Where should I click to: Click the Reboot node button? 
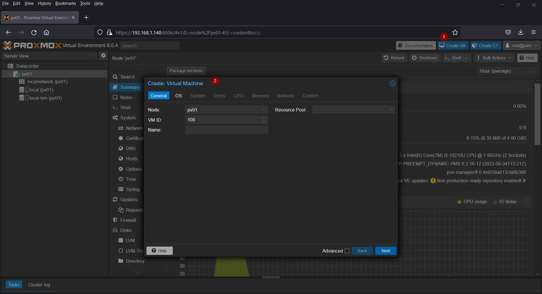pos(394,58)
